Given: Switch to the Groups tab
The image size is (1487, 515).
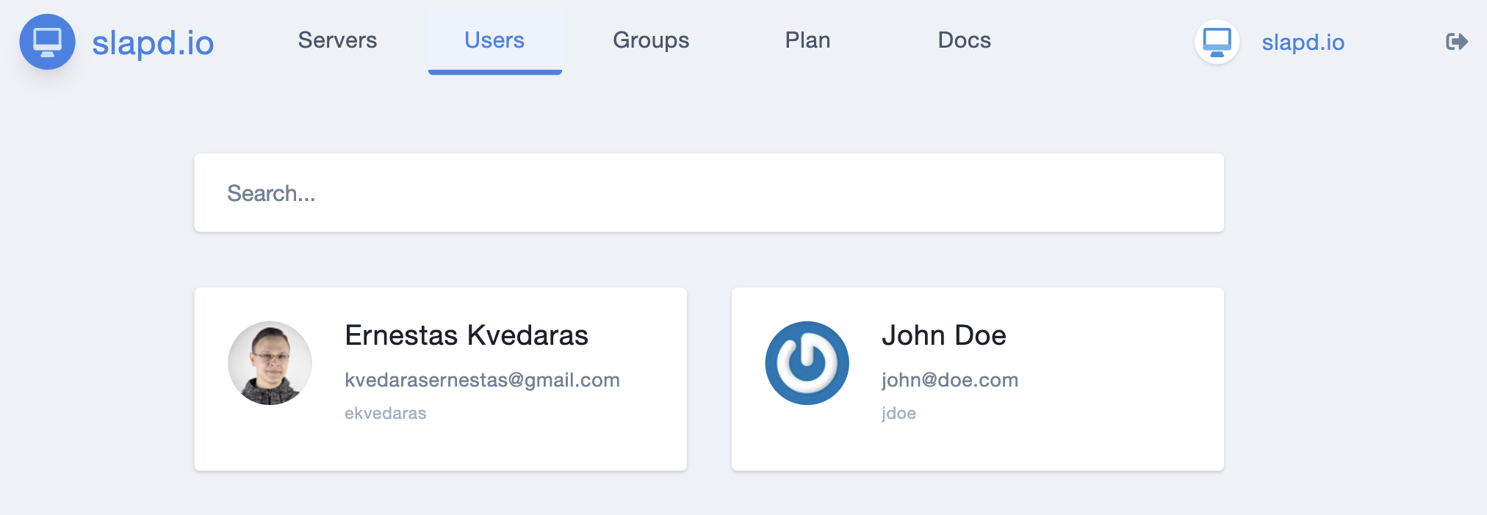Looking at the screenshot, I should pyautogui.click(x=651, y=40).
